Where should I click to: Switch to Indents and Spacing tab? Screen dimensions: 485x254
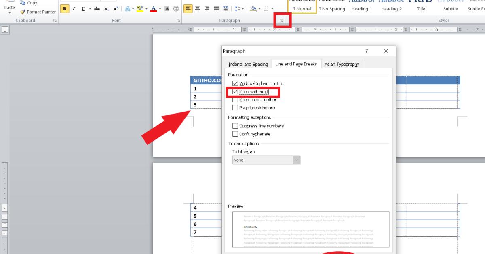tap(248, 64)
